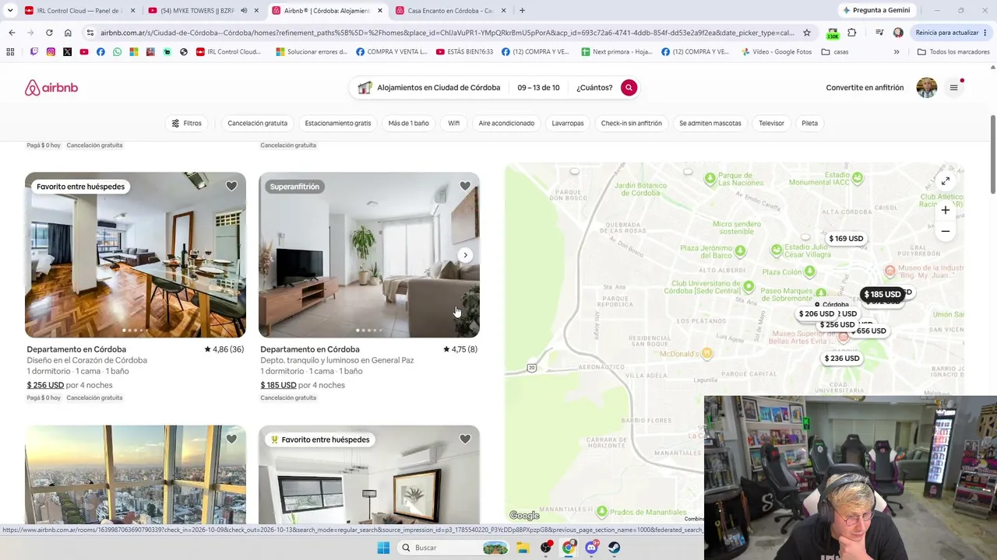Screen dimensions: 997x560
Task: Open the Filtros filter panel
Action: (187, 123)
